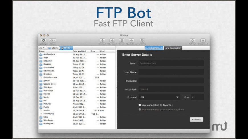Select the Users breadcrumb folder
Image resolution: width=248 pixels, height=139 pixels.
coord(53,48)
